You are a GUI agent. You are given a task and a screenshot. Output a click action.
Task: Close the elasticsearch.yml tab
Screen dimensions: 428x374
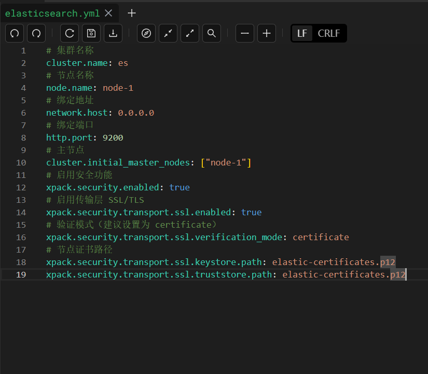pos(108,13)
